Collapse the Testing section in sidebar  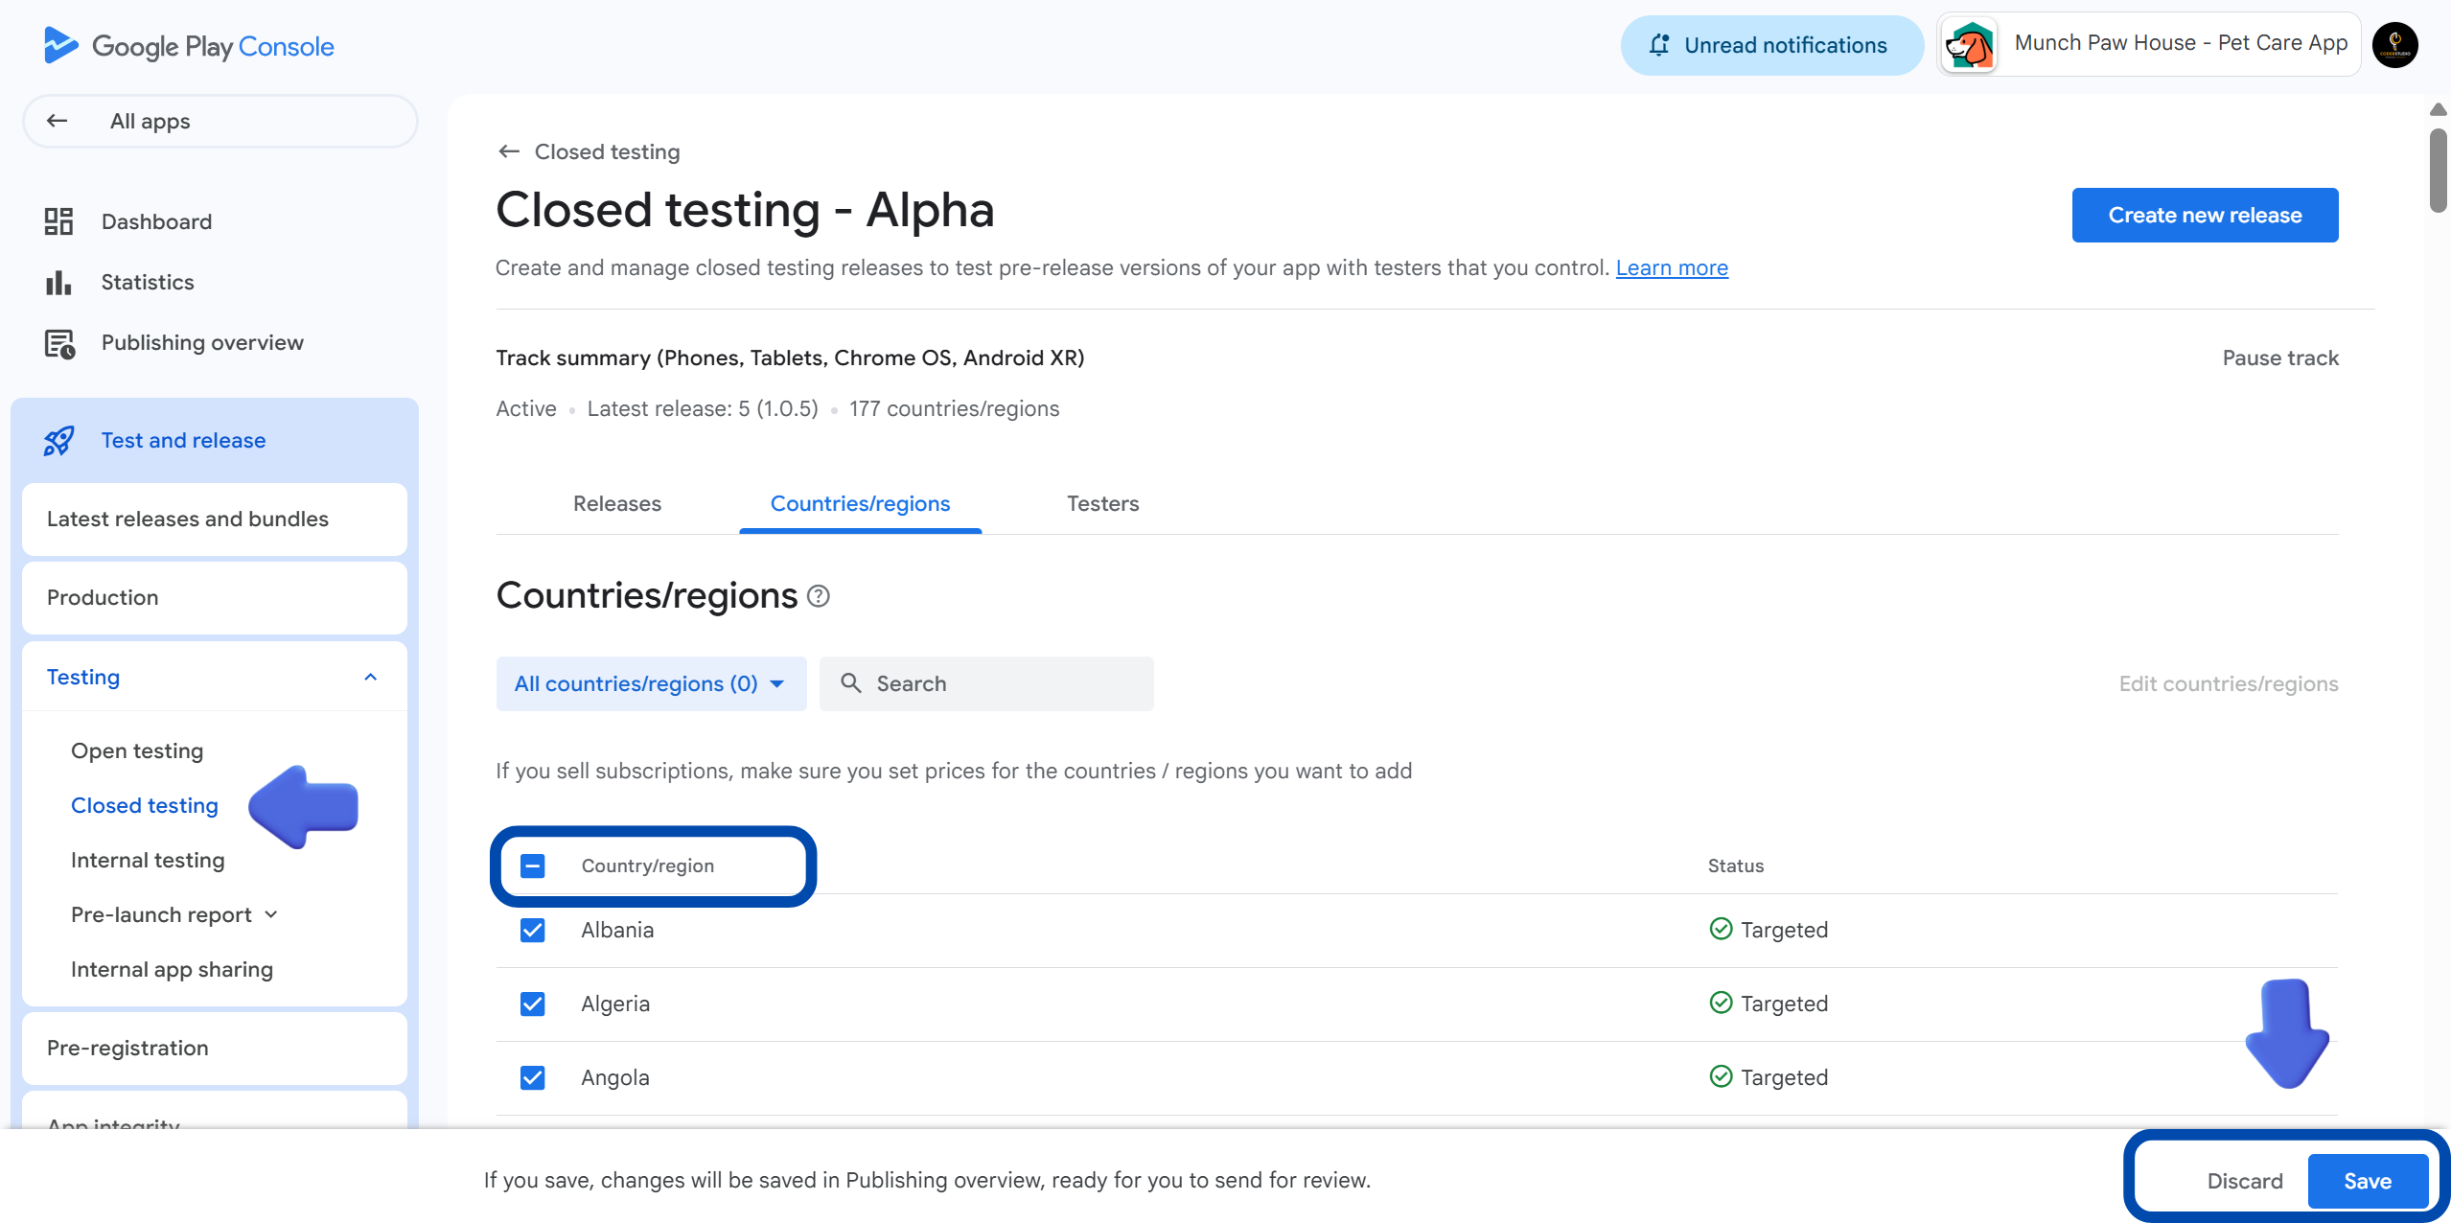[x=370, y=676]
